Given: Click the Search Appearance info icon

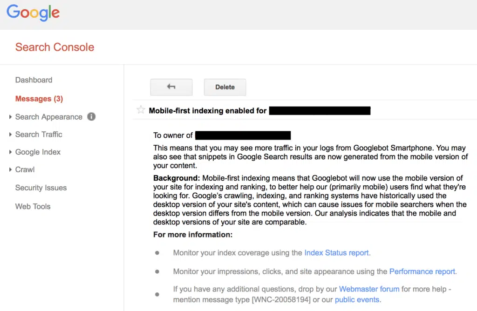Looking at the screenshot, I should click(x=91, y=117).
